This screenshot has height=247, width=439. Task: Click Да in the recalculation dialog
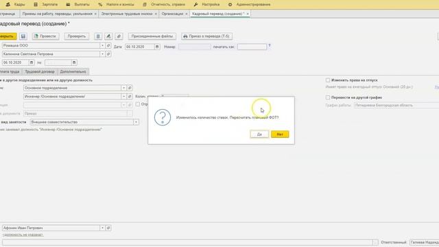(259, 134)
